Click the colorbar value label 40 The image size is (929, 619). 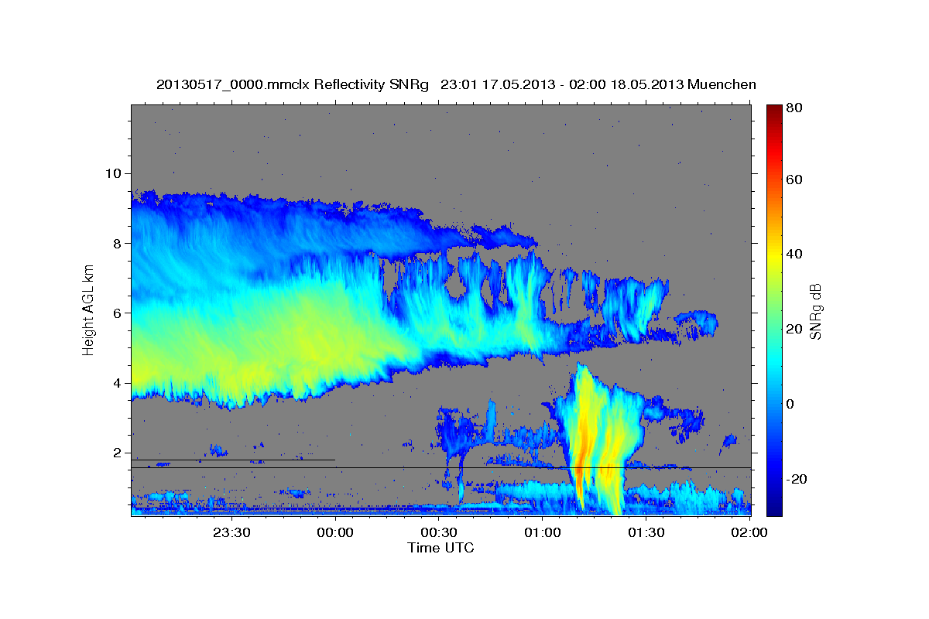tap(796, 254)
